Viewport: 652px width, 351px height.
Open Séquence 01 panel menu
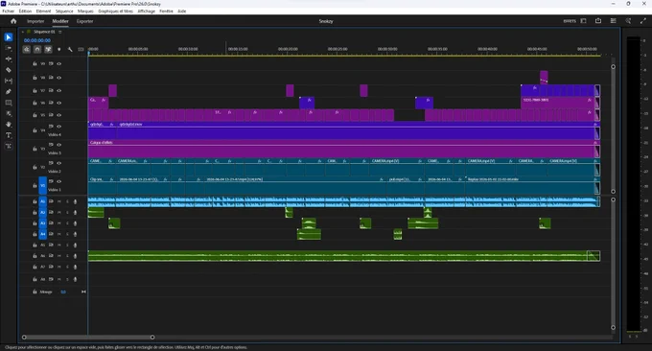60,32
